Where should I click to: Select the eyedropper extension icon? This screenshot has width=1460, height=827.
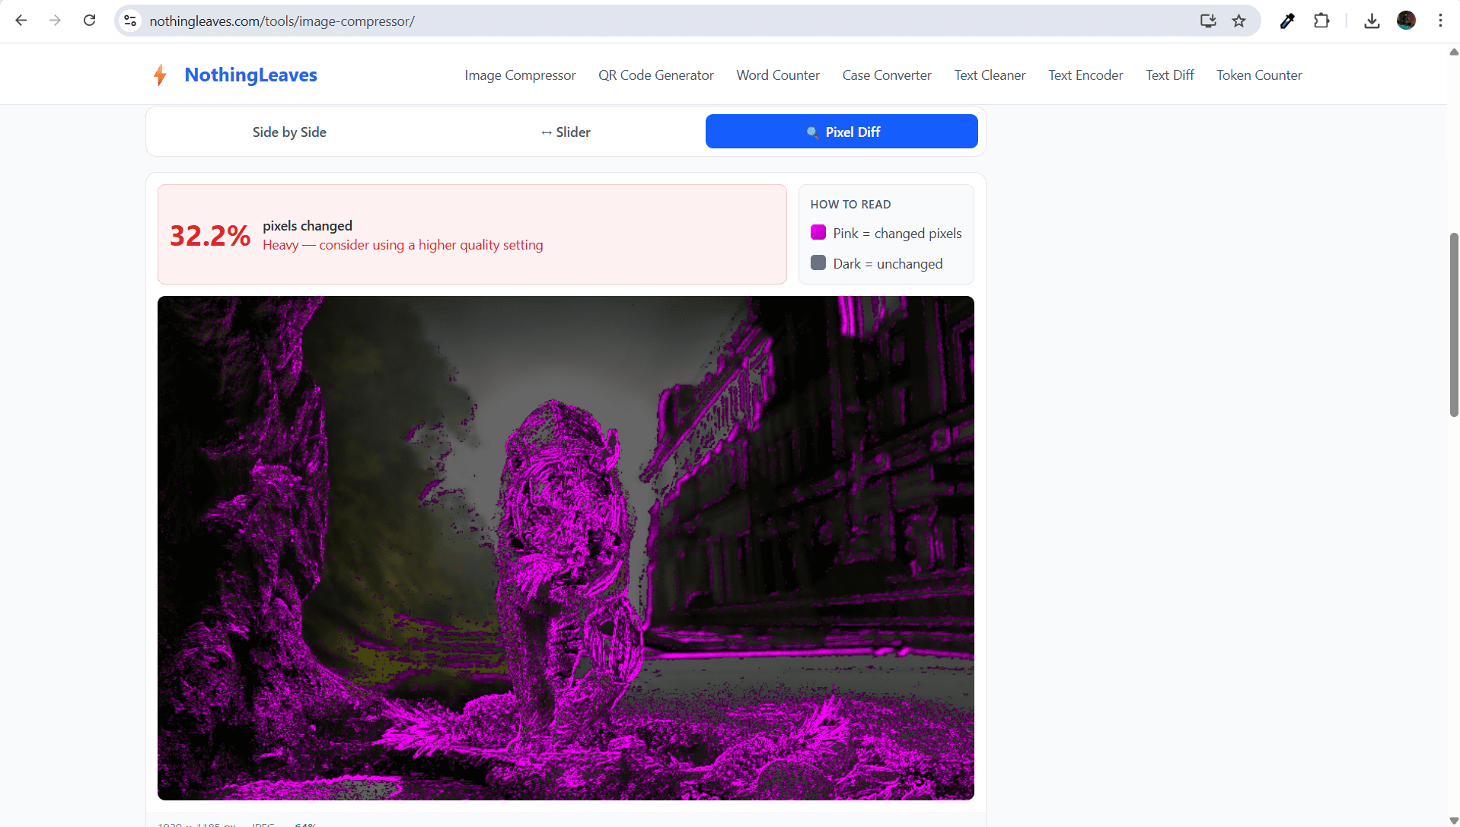1286,21
